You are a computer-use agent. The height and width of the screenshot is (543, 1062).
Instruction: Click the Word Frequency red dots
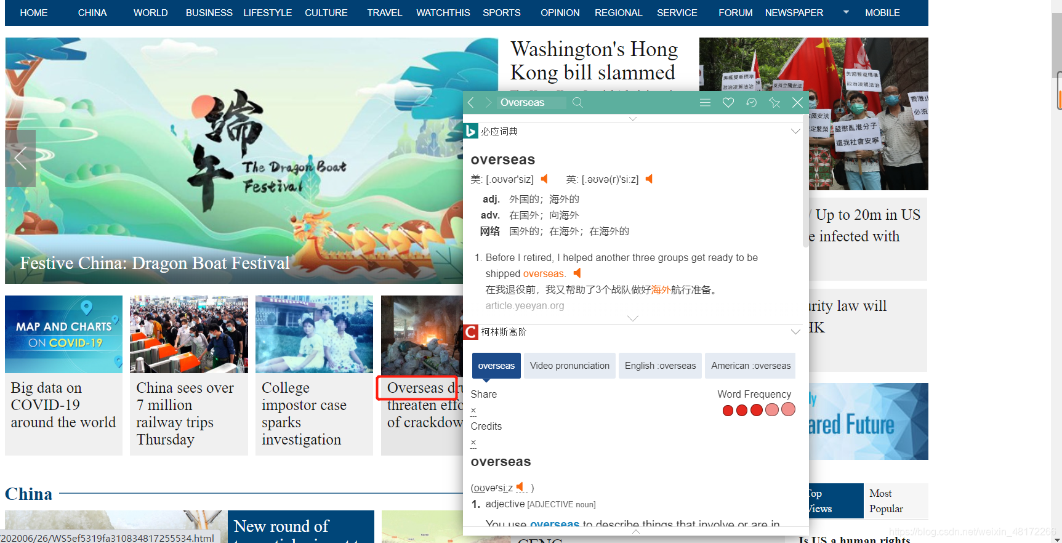(x=758, y=410)
